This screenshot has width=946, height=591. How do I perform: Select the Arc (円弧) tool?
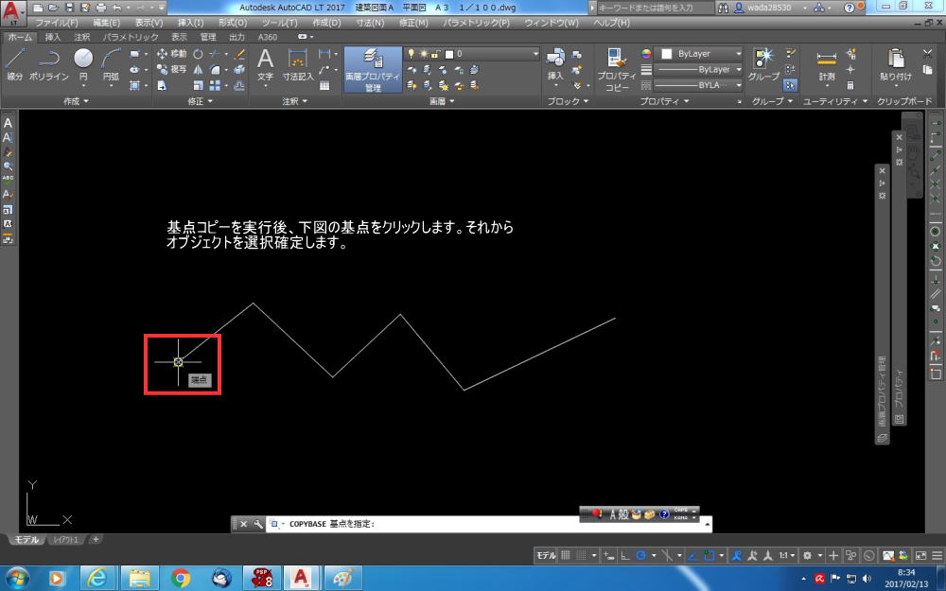[x=111, y=65]
